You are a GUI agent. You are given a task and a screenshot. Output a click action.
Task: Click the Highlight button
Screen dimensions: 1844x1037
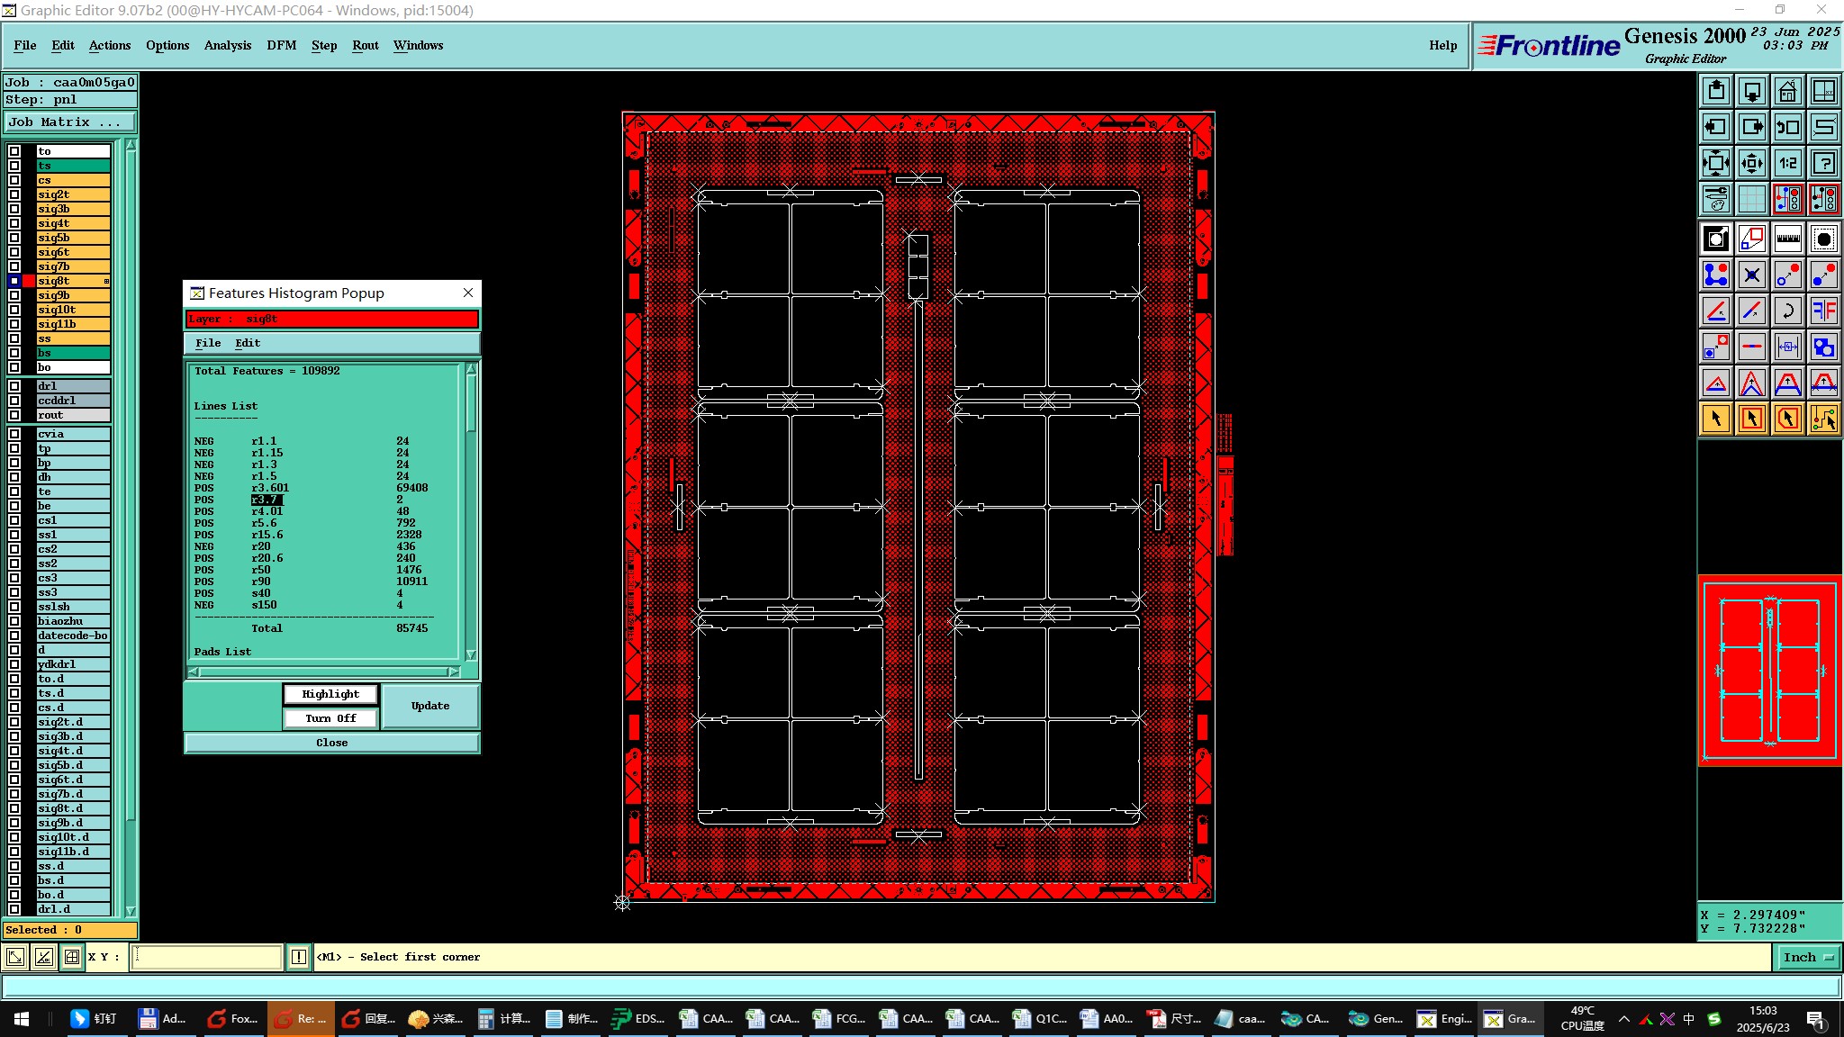click(x=330, y=694)
